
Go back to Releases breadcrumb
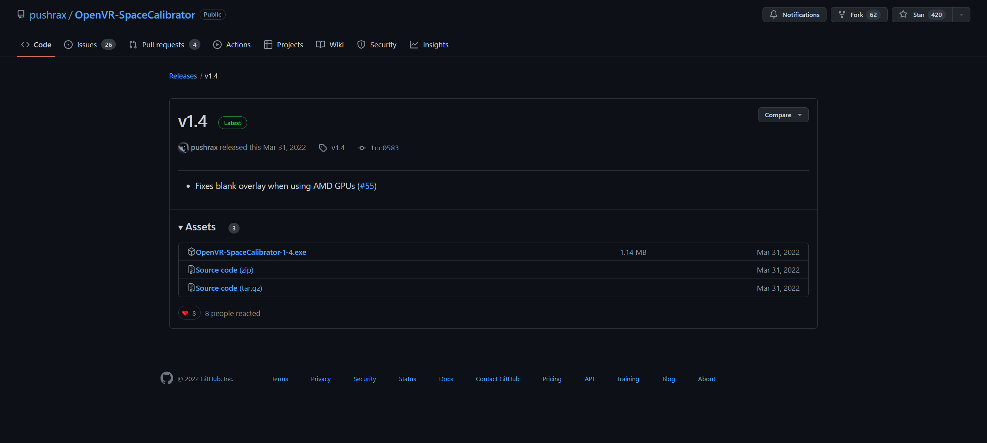click(x=183, y=76)
